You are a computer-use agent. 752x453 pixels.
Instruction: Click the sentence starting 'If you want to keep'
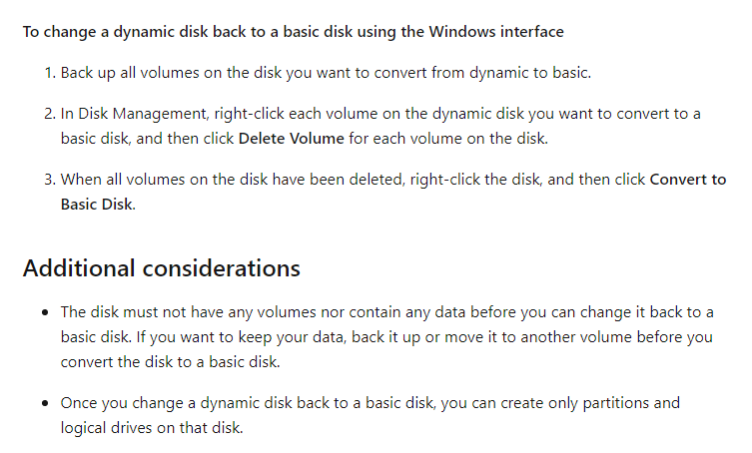pyautogui.click(x=424, y=337)
